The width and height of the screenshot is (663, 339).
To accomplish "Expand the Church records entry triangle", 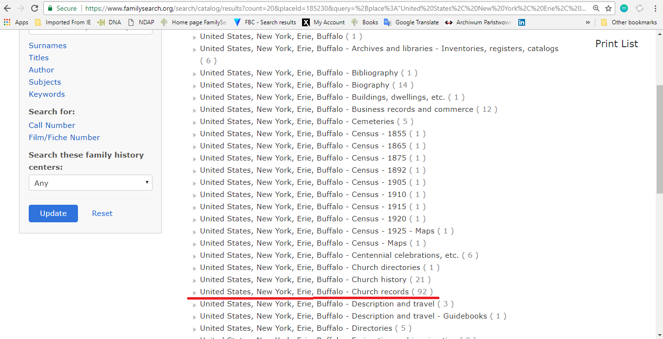I will tap(195, 293).
